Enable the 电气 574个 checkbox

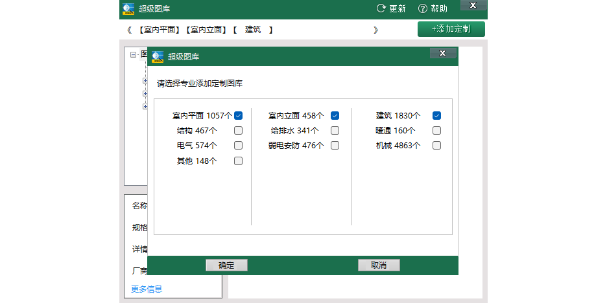[239, 146]
